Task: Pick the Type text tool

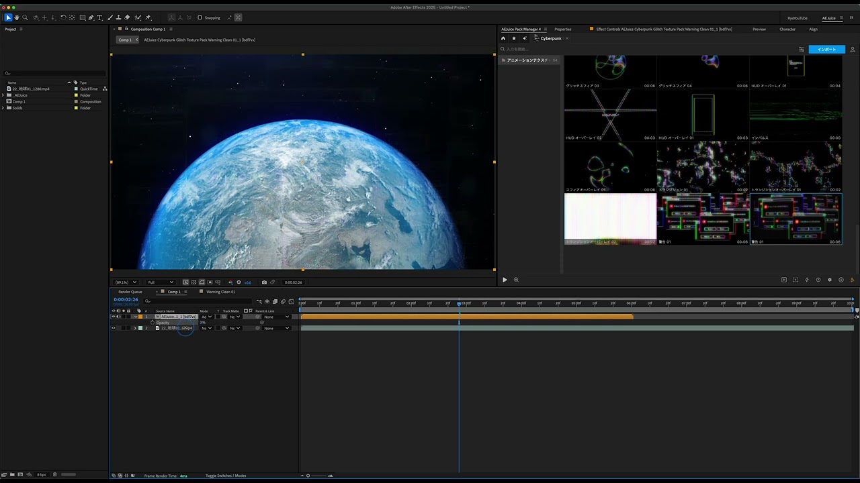Action: point(100,17)
